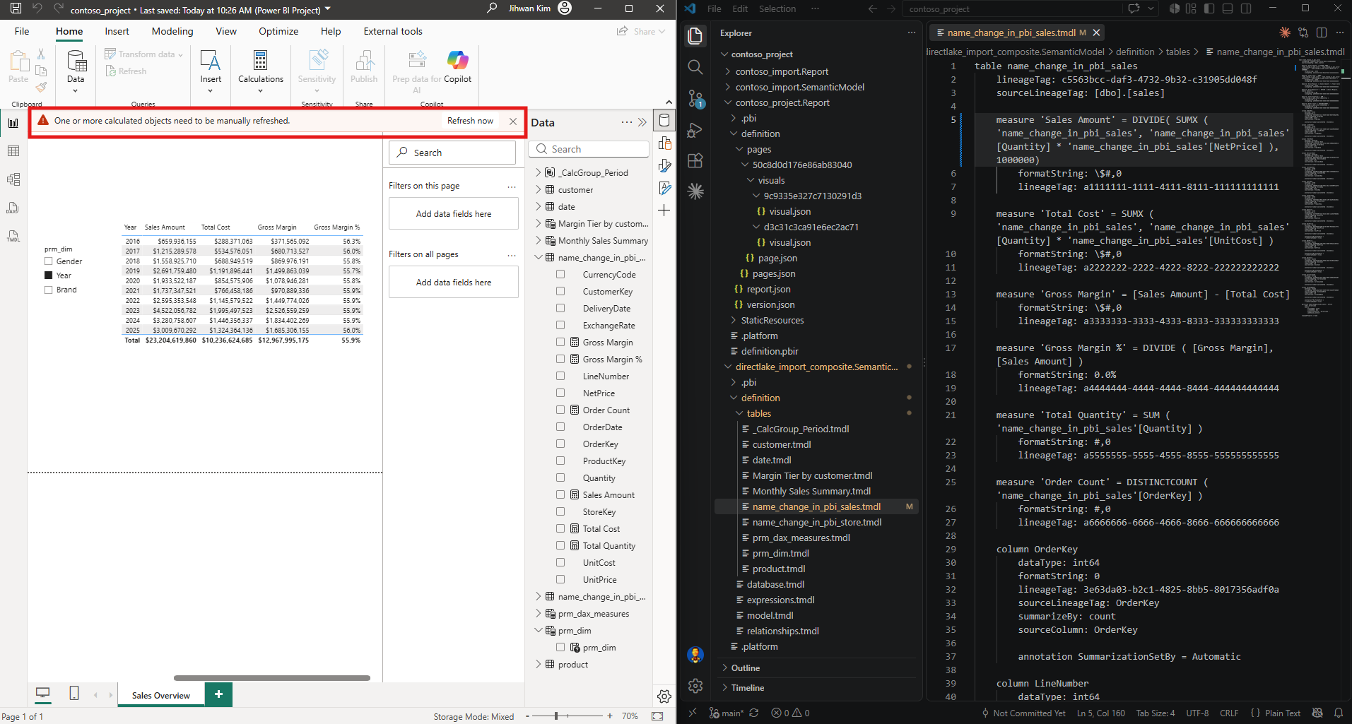1352x724 pixels.
Task: Open DAX query view icon
Action: click(13, 208)
